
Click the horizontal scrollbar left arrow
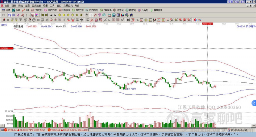90,130
